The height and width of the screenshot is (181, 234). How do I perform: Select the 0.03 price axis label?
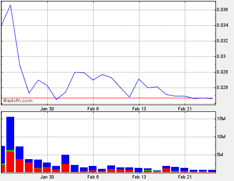pyautogui.click(x=221, y=56)
